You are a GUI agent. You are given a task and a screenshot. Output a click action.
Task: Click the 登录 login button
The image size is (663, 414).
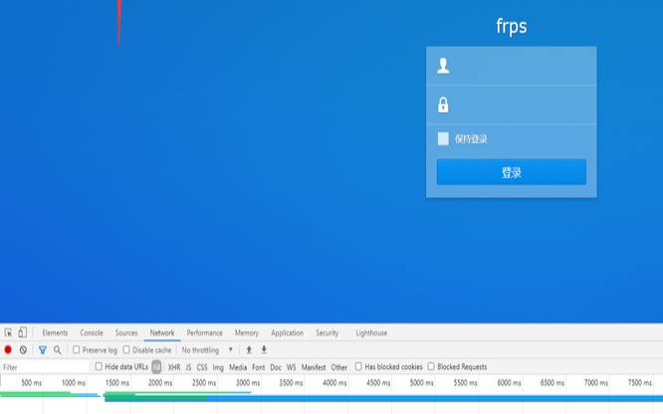512,172
